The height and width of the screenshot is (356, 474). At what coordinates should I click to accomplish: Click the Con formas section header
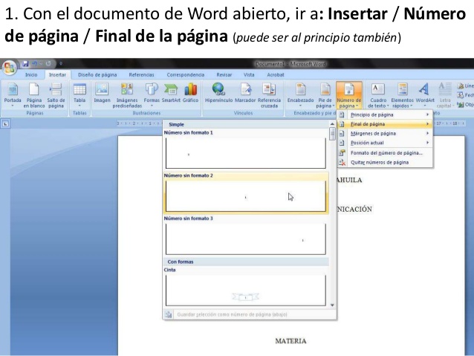click(246, 262)
